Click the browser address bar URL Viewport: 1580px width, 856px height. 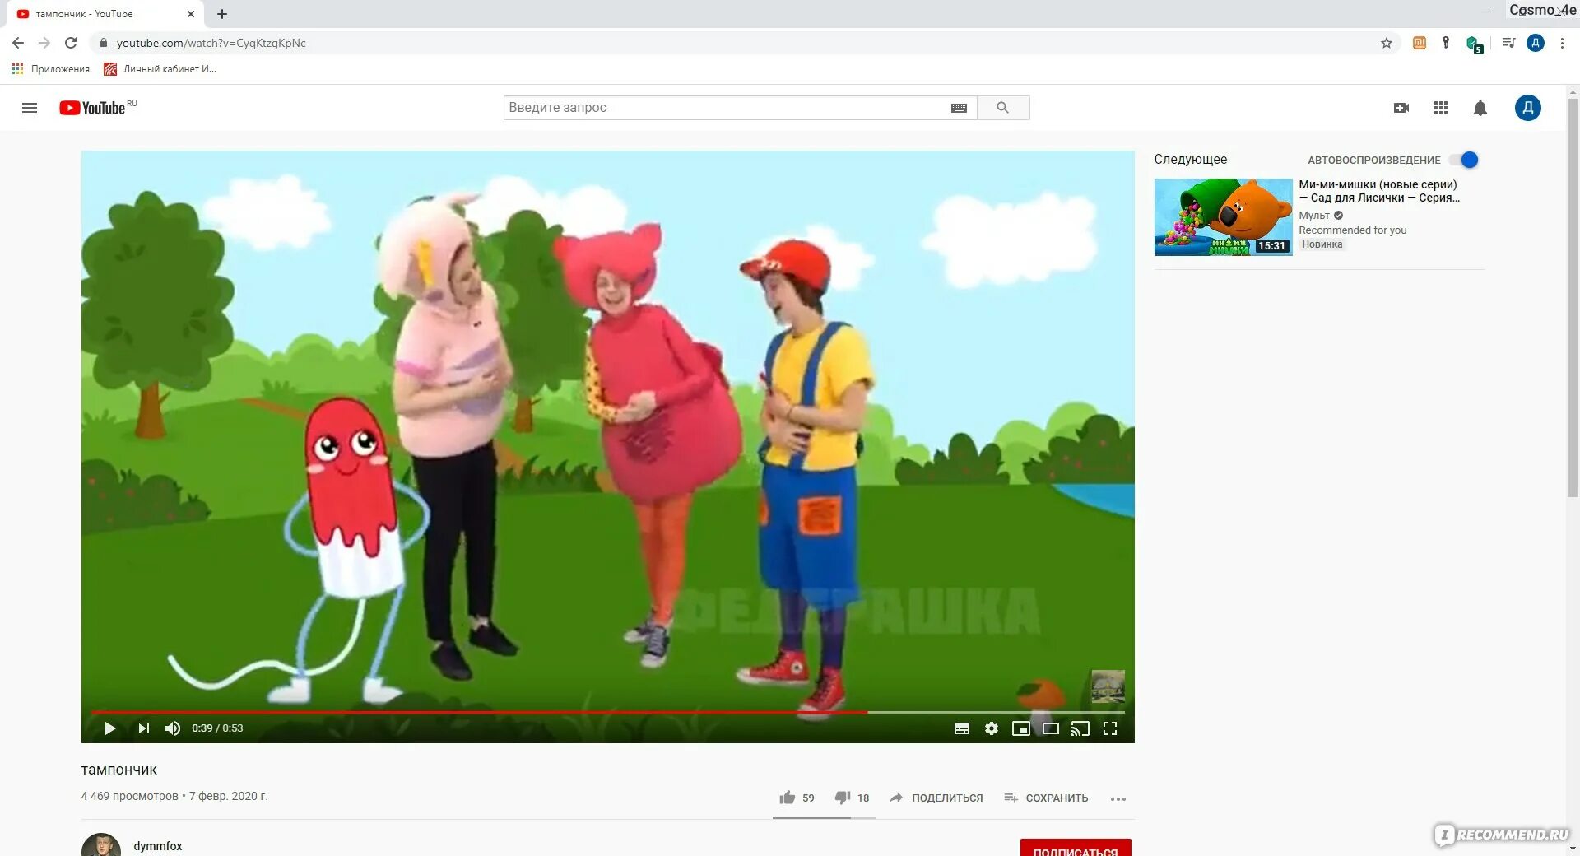pyautogui.click(x=211, y=43)
